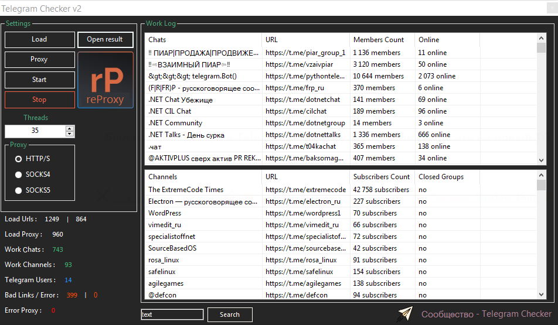Decrease the Threads value with down arrow

(70, 134)
